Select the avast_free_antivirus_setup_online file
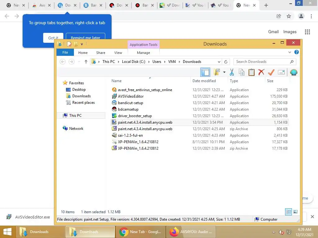Viewport: 318px width, 238px height. [x=145, y=90]
